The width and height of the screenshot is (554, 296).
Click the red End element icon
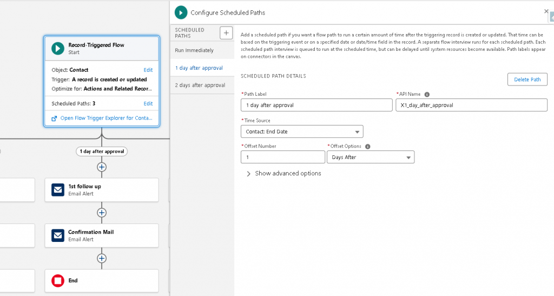pos(58,281)
